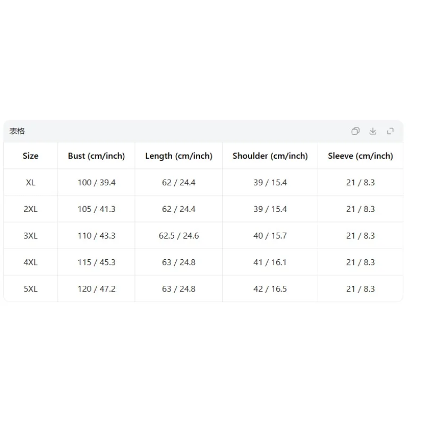425x425 pixels.
Task: Click the 100 / 39.4 bust cell
Action: coord(97,182)
